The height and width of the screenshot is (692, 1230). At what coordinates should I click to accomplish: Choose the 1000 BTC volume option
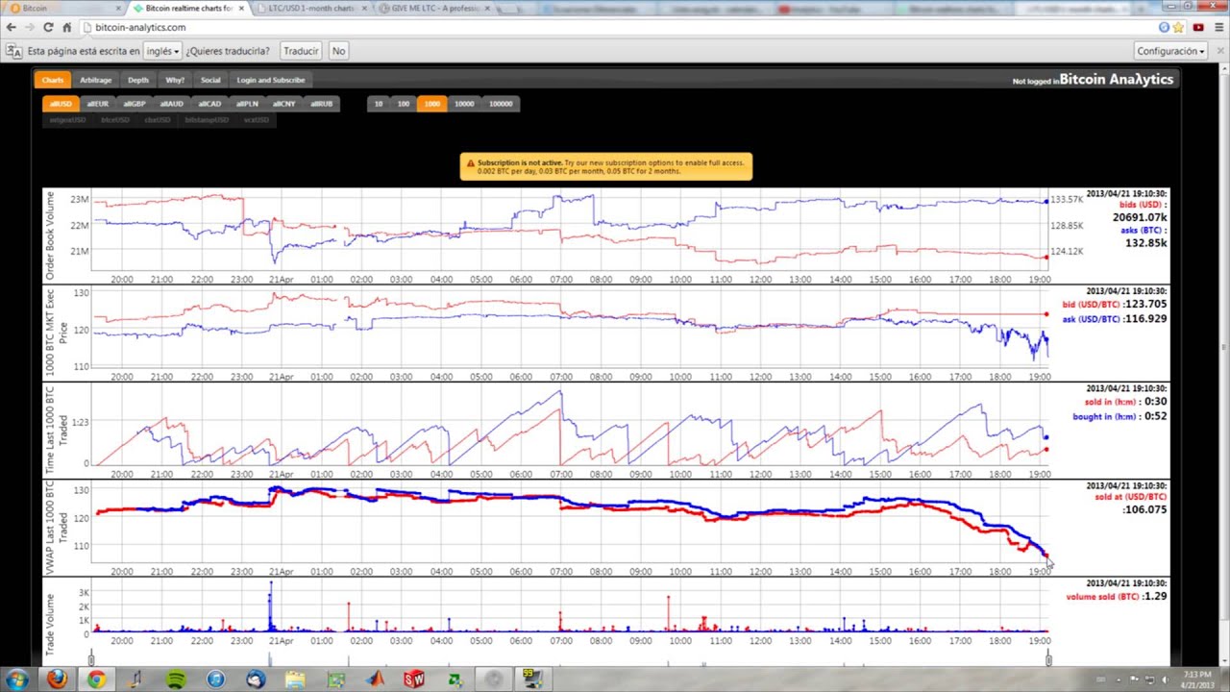click(432, 104)
